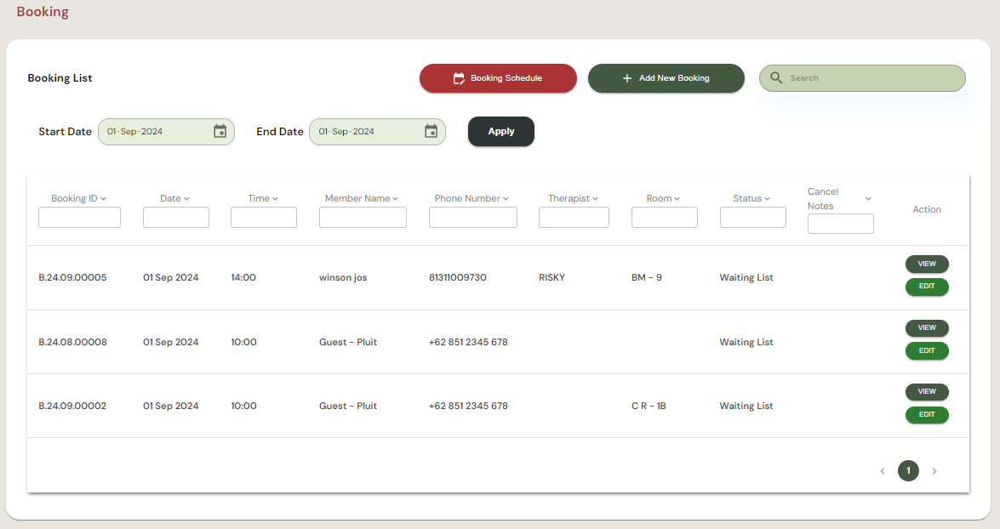Go to the previous page arrow
Viewport: 1000px width, 529px height.
pyautogui.click(x=883, y=471)
